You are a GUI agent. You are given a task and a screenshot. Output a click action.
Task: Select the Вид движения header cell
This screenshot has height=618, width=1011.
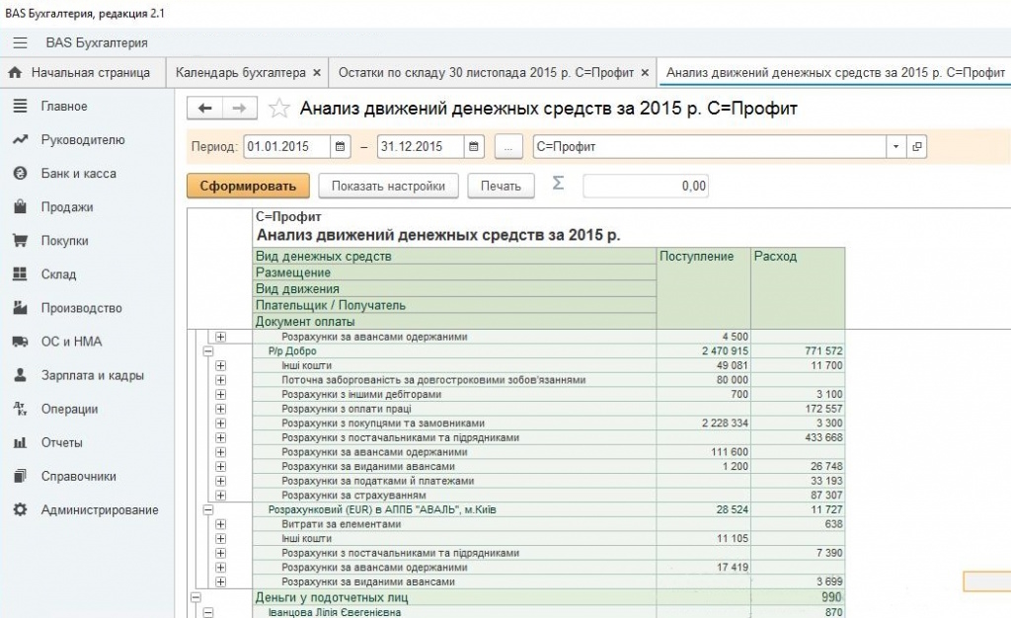(x=454, y=288)
